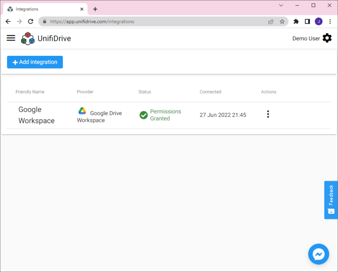The image size is (338, 272).
Task: Click the Add integration button
Action: click(35, 62)
